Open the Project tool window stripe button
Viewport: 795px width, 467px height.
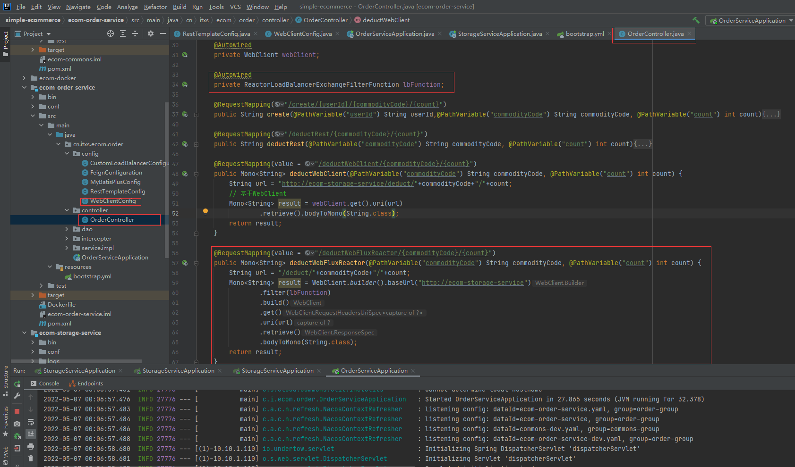point(6,44)
